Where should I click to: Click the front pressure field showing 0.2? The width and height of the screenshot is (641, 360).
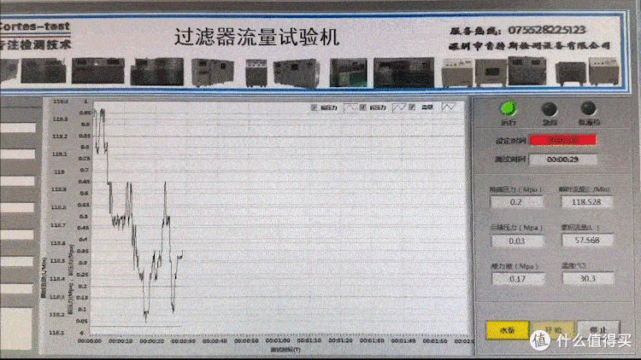(x=517, y=202)
